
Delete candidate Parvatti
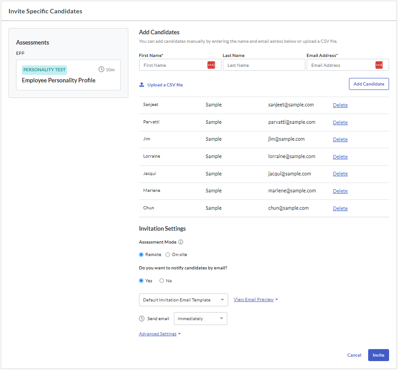point(340,122)
